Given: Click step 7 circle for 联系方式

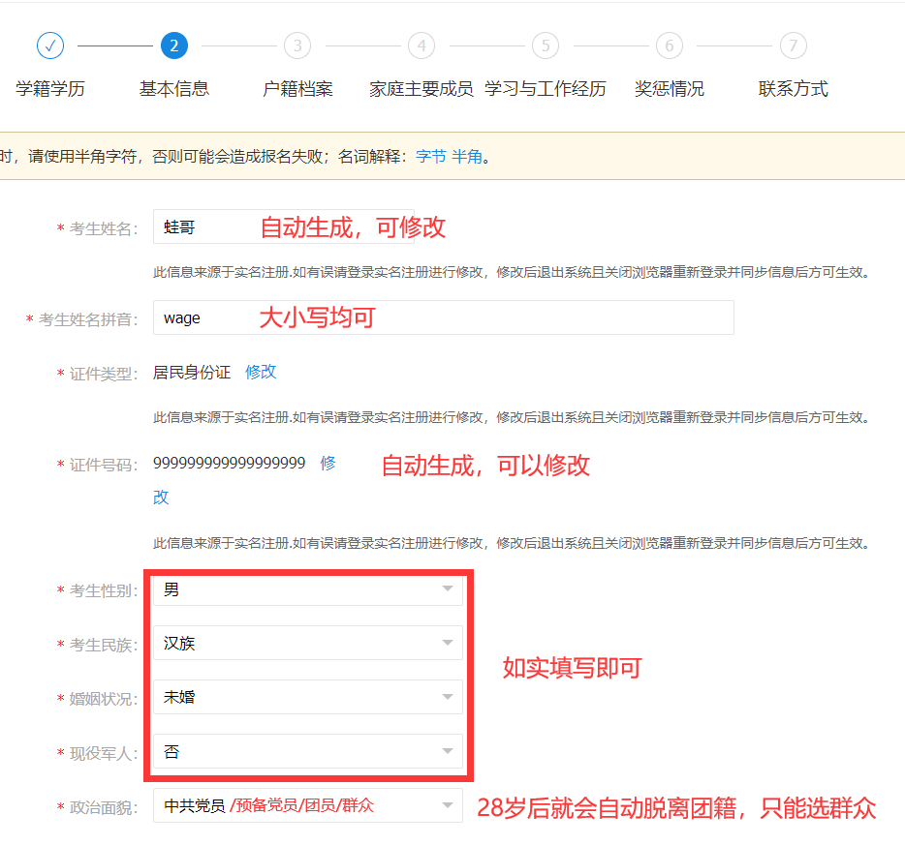Looking at the screenshot, I should [x=792, y=45].
